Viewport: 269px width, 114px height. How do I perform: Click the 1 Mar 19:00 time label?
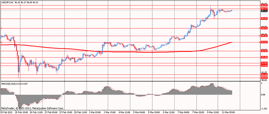pos(110,112)
